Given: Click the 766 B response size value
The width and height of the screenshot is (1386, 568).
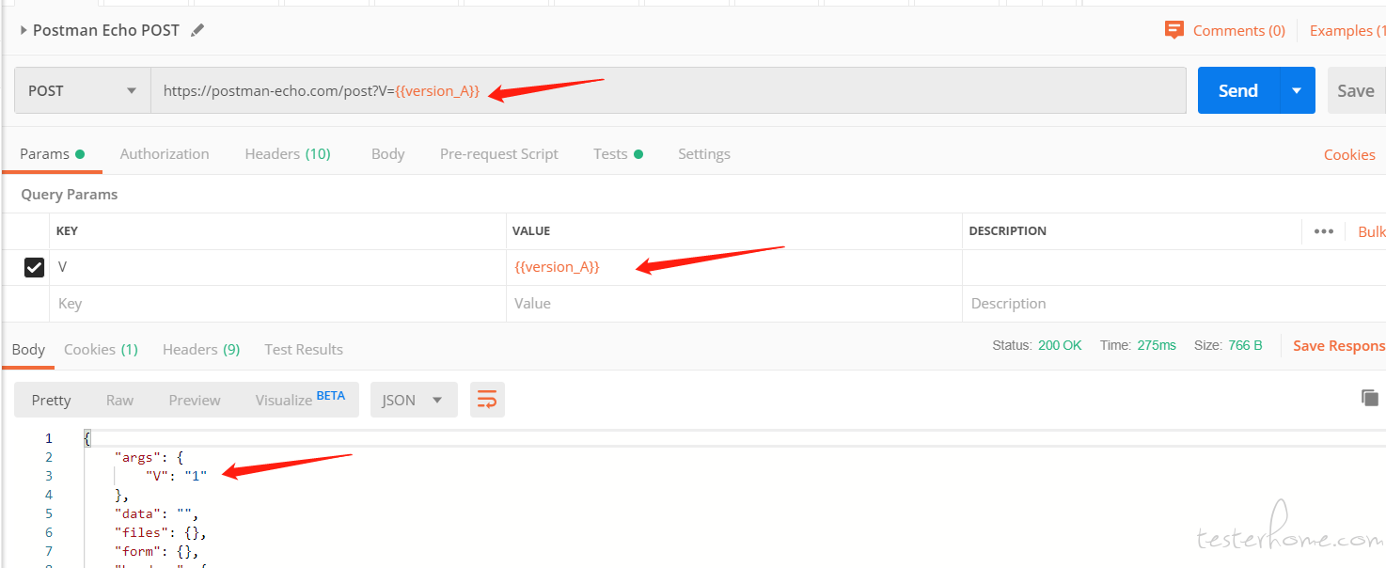Looking at the screenshot, I should (x=1245, y=345).
